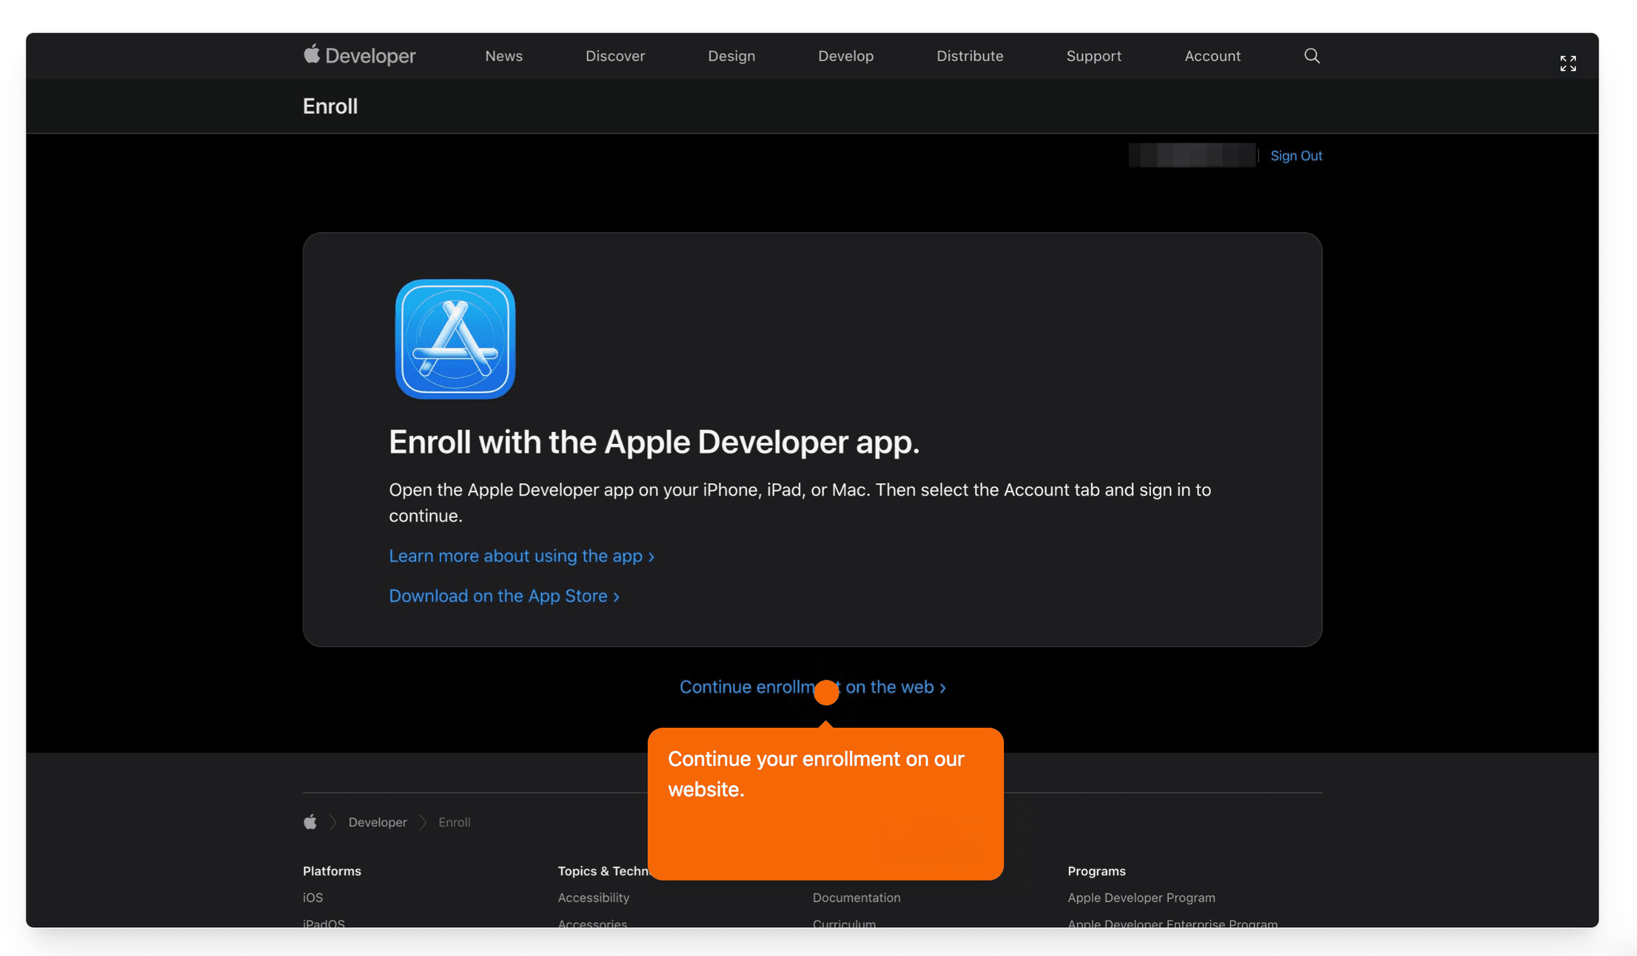Open the Develop navigation item
Screen dimensions: 1637x956
point(845,56)
